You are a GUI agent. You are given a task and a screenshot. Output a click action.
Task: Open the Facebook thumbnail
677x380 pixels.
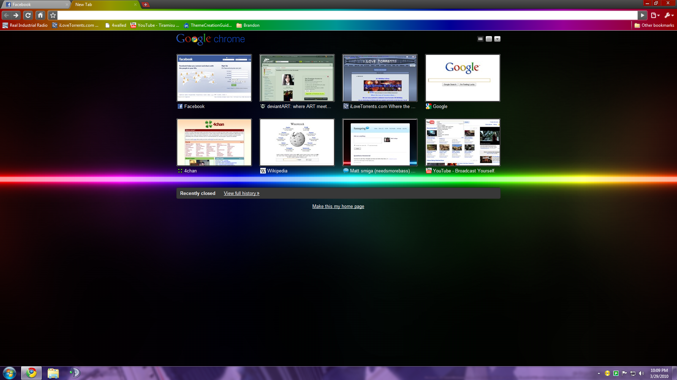point(214,78)
